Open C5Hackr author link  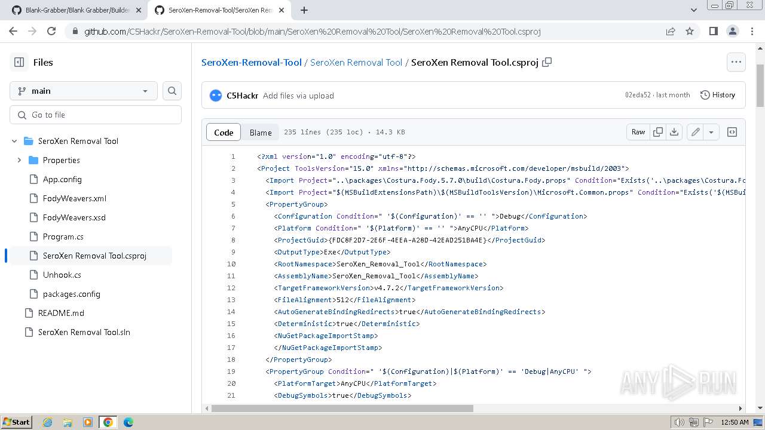pyautogui.click(x=243, y=96)
